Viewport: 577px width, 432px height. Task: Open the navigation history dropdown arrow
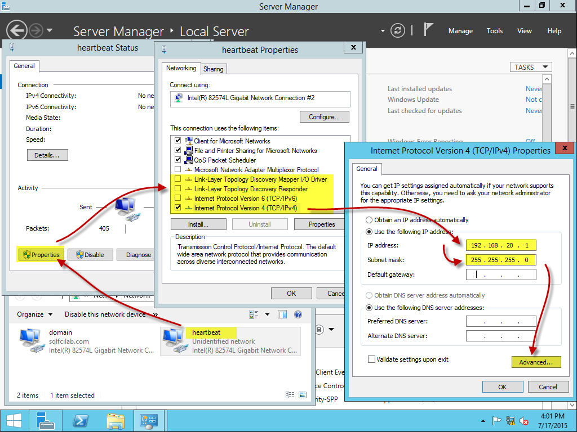pos(50,30)
